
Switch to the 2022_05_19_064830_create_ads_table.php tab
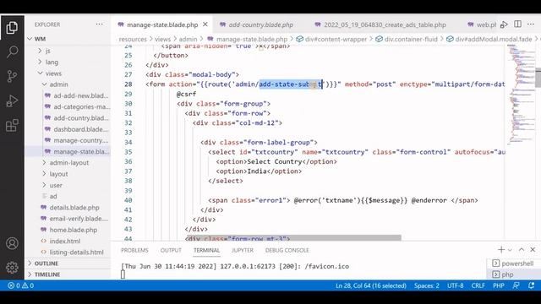click(380, 24)
